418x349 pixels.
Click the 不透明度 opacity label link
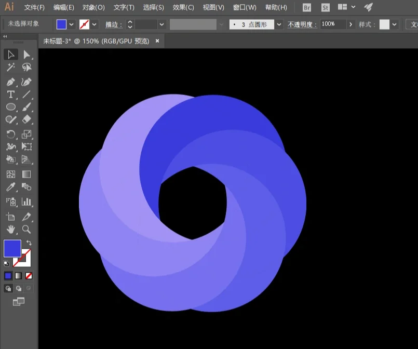tap(302, 24)
